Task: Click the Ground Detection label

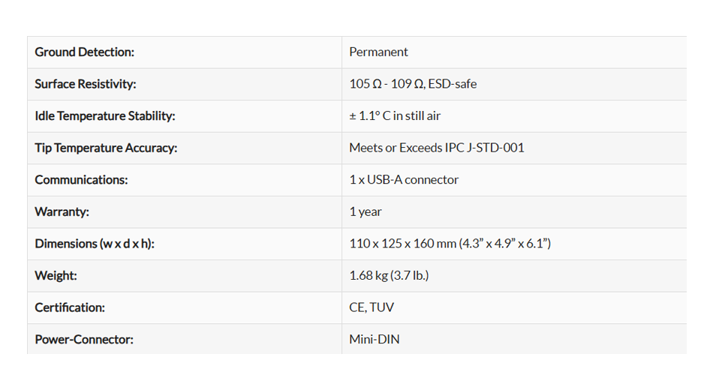Action: [84, 52]
